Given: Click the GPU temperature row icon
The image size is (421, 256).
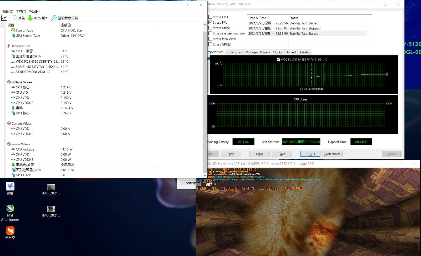Looking at the screenshot, I should (13, 56).
